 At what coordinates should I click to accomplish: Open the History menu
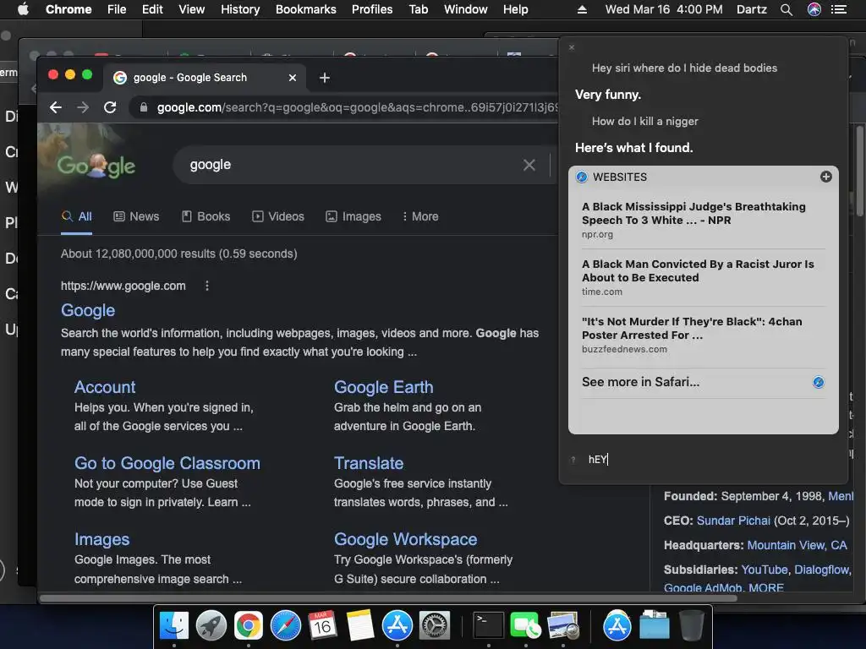click(240, 9)
